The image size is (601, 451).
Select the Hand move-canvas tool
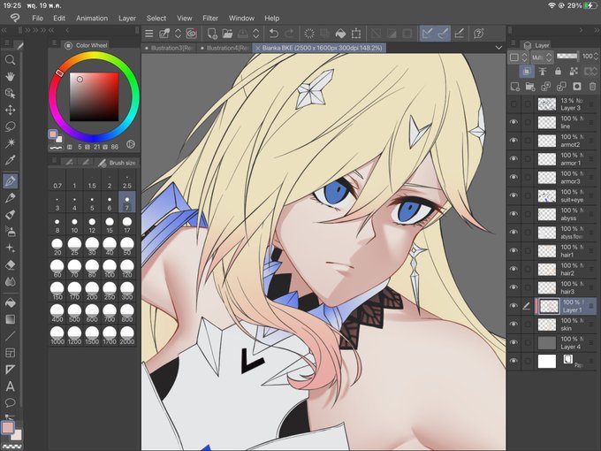pos(10,77)
